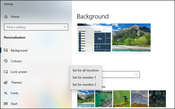Click the Personalisation heading
Screen dimensions: 175x109
[15, 37]
